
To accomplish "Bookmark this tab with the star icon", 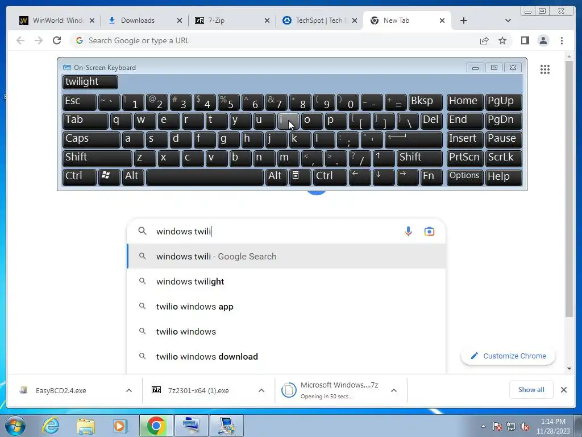I will click(502, 40).
